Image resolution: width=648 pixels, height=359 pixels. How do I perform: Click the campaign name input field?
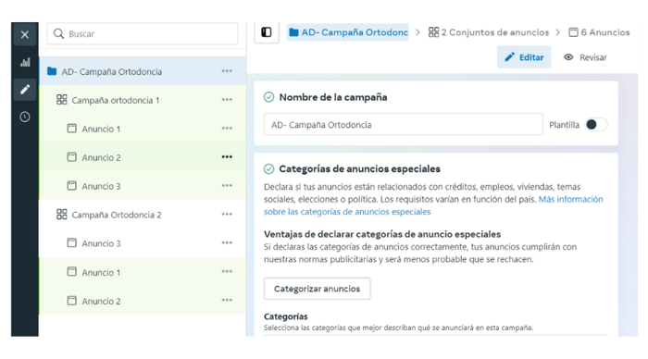[404, 124]
